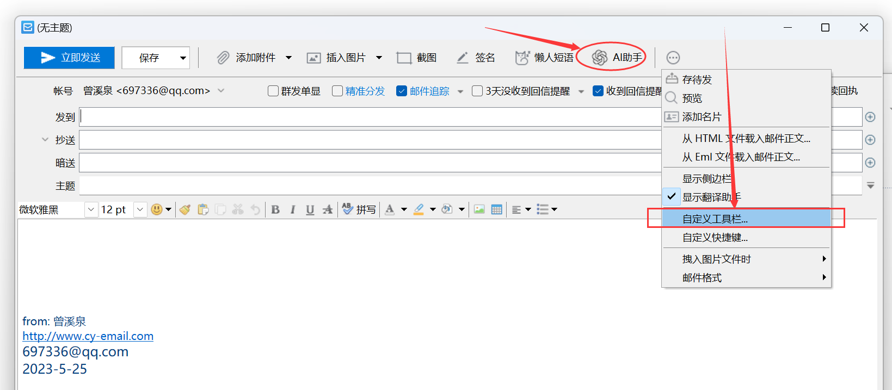Expand the 插入图片 dropdown arrow
The image size is (892, 390).
[x=379, y=58]
